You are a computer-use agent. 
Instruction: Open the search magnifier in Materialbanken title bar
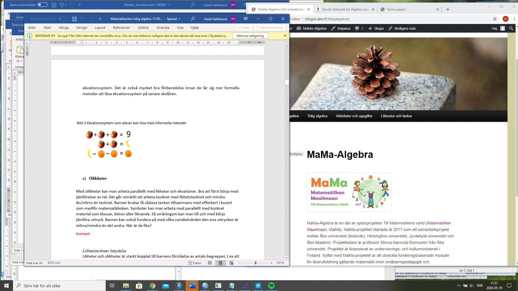193,19
